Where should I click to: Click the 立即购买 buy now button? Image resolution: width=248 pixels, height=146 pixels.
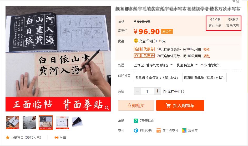(136, 105)
